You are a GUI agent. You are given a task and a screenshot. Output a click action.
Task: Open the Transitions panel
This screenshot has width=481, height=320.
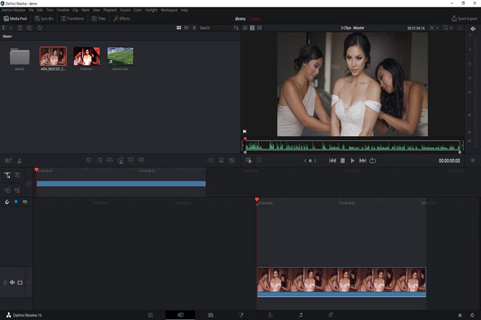tap(73, 19)
